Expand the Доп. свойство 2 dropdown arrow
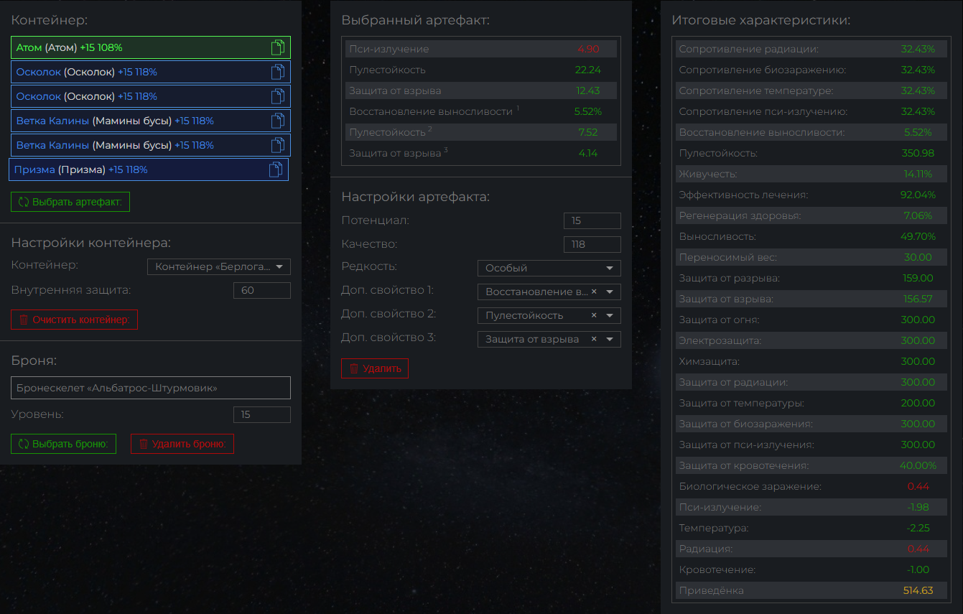 (x=610, y=316)
